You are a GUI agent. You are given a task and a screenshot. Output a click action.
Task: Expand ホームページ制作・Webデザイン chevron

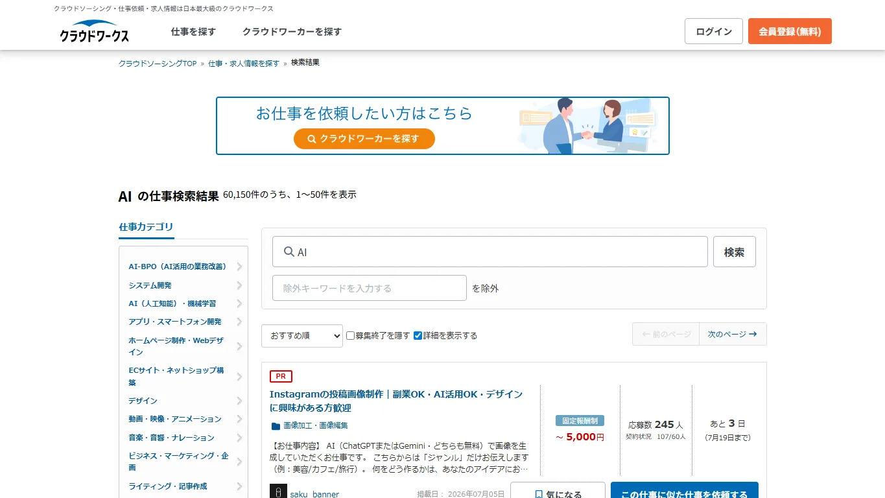[x=239, y=346]
